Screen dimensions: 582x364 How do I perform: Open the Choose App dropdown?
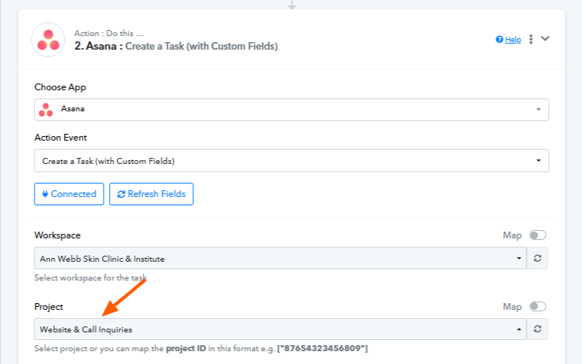pos(291,109)
